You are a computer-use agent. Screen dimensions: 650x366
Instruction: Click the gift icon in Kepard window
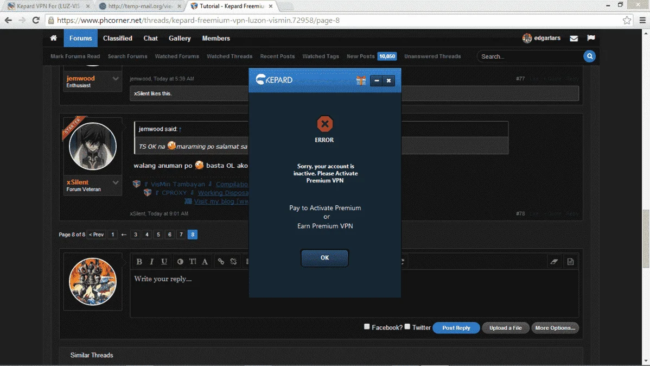click(x=361, y=80)
